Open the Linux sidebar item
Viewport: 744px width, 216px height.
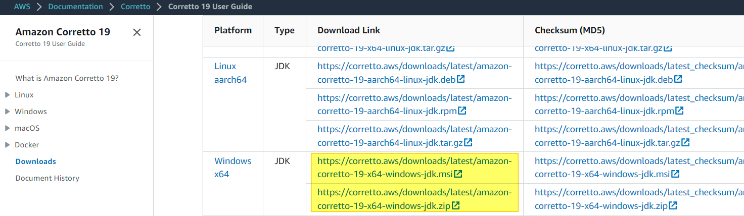tap(24, 95)
